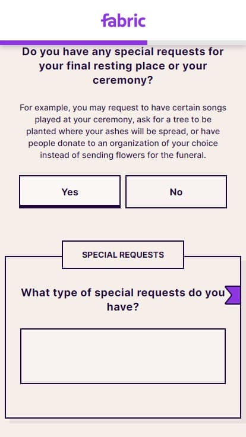Click the unfilled grey part of progress bar
This screenshot has height=437, width=246.
(197, 43)
